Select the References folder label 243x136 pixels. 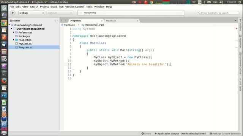[25, 32]
